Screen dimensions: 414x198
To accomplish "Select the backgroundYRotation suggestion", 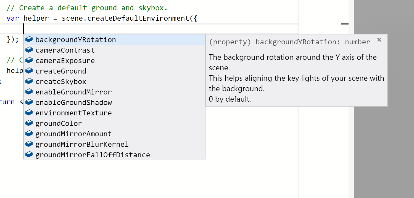I will pyautogui.click(x=114, y=40).
